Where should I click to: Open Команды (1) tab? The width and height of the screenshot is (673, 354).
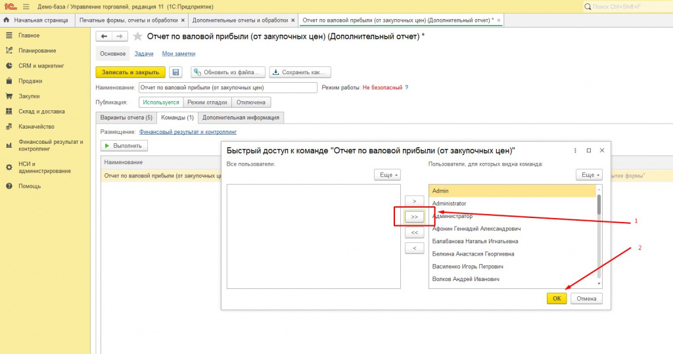pos(177,118)
